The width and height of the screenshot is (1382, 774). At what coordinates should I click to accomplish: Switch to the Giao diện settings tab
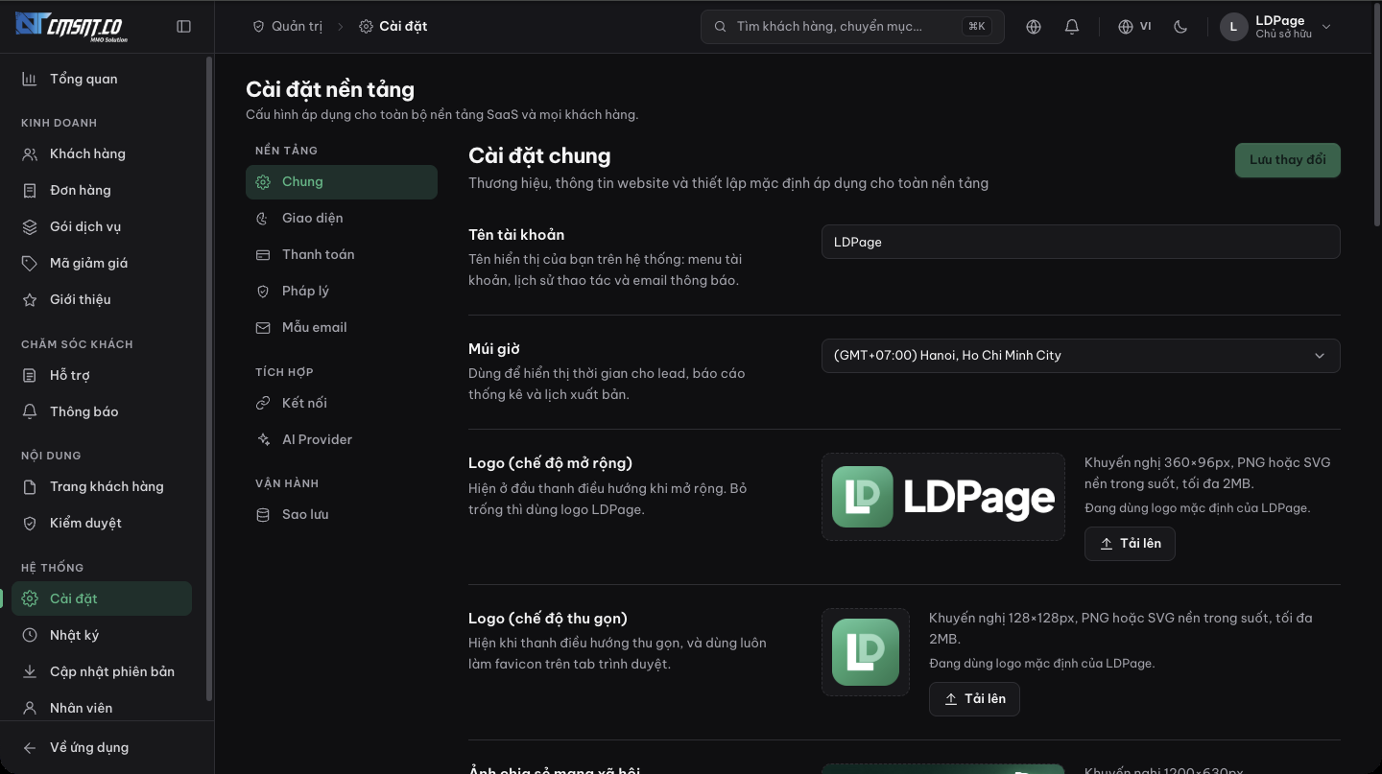[x=342, y=219]
